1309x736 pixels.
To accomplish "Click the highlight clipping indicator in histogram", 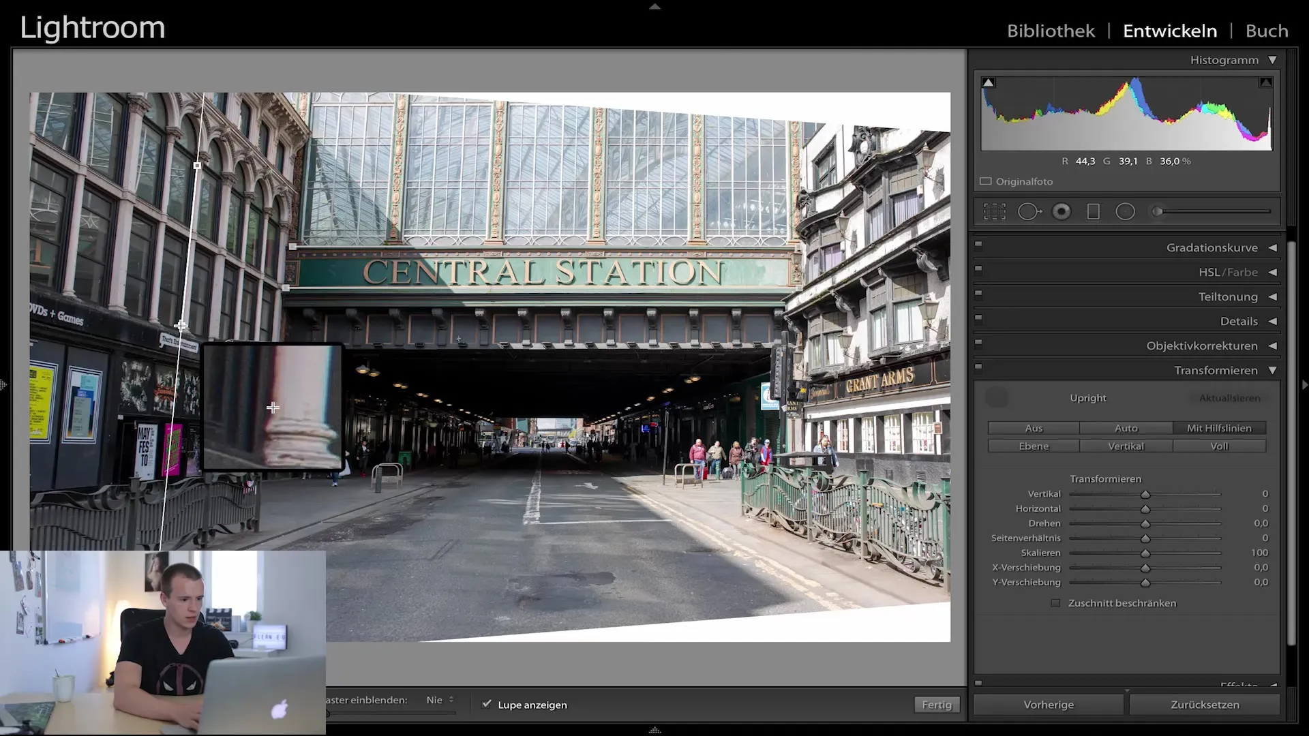I will (x=1265, y=82).
